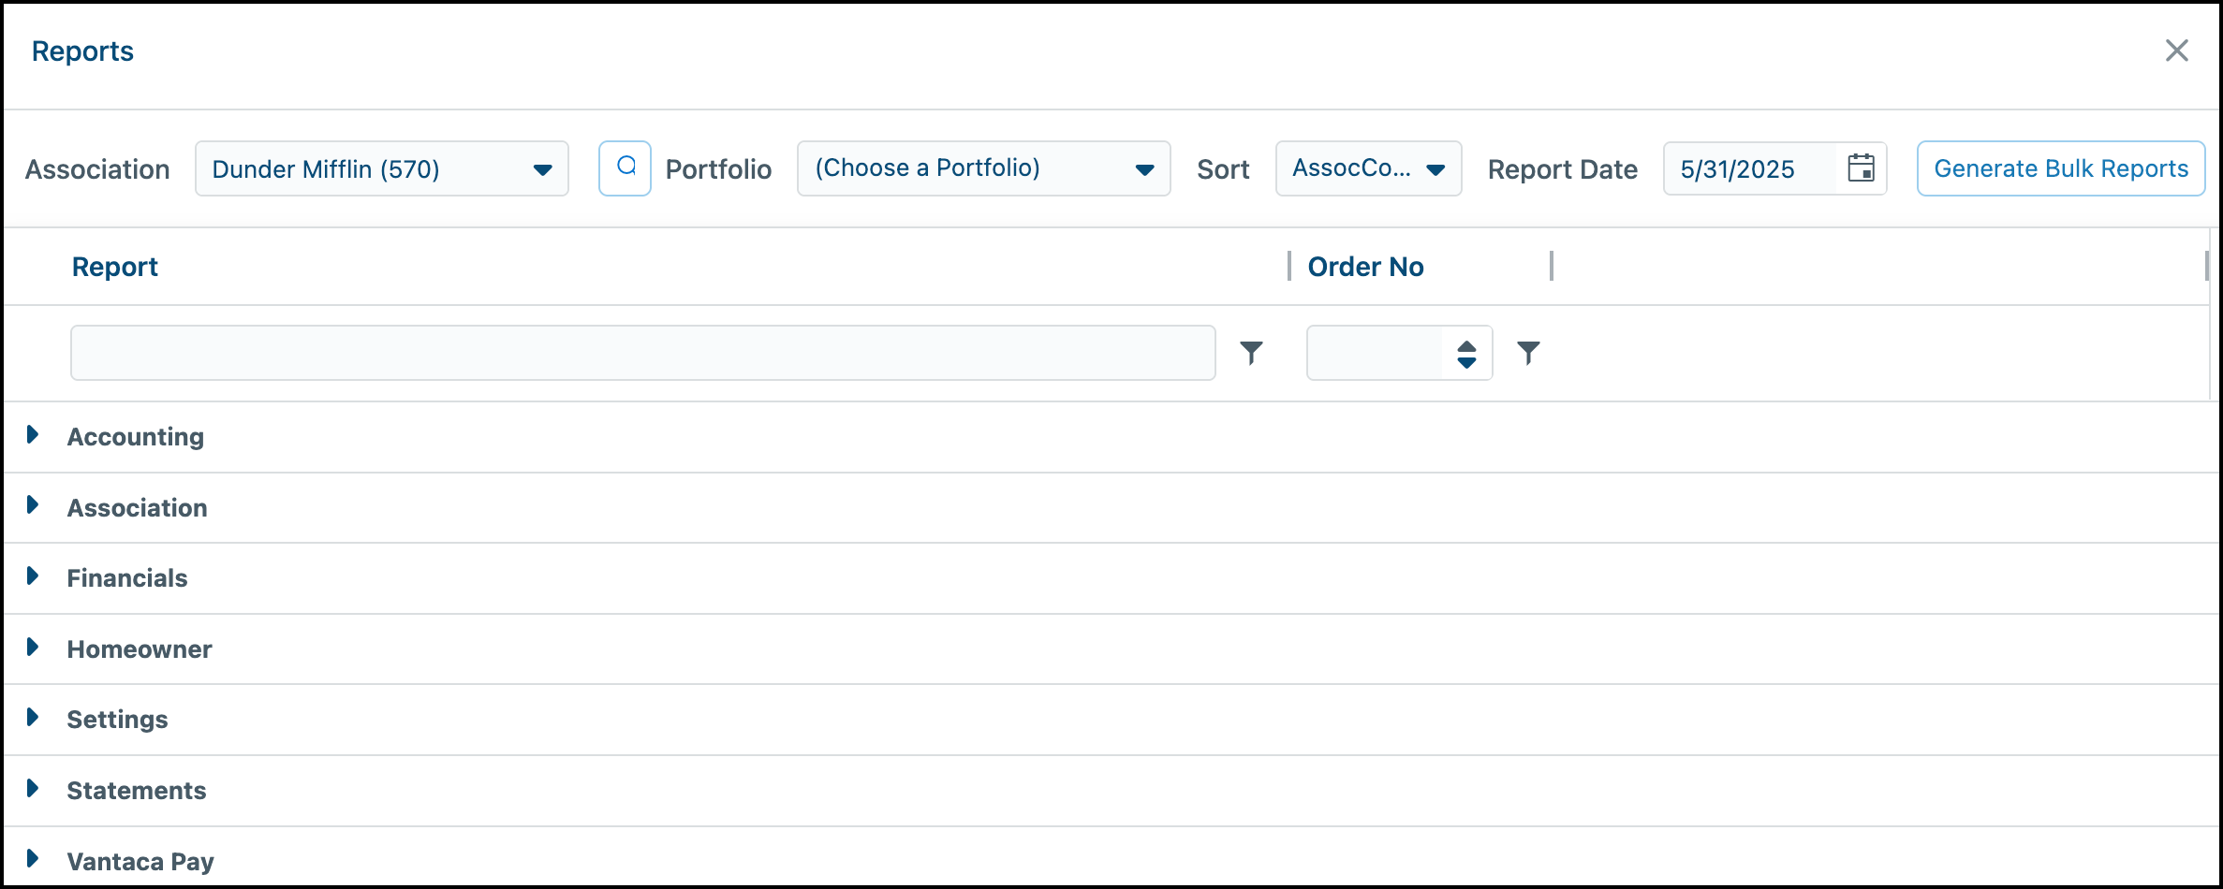Sort by the Order No column header
Viewport: 2223px width, 889px height.
click(x=1365, y=267)
